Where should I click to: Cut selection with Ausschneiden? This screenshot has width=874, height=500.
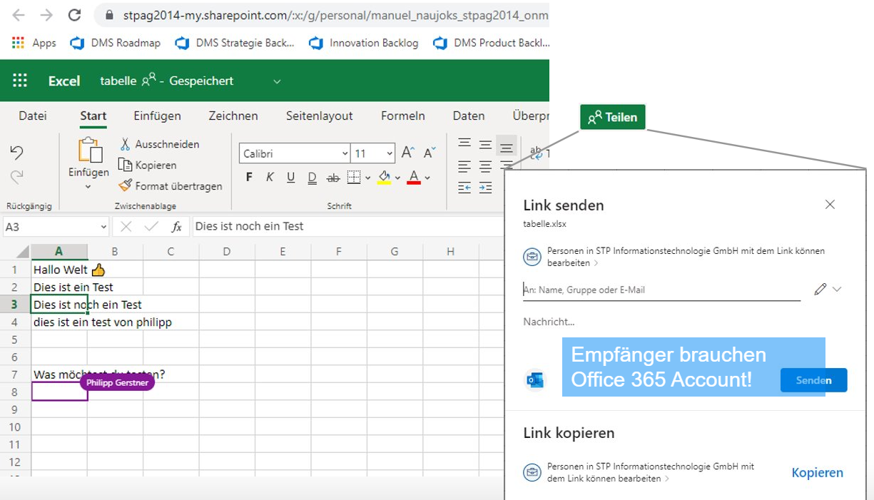pyautogui.click(x=160, y=144)
